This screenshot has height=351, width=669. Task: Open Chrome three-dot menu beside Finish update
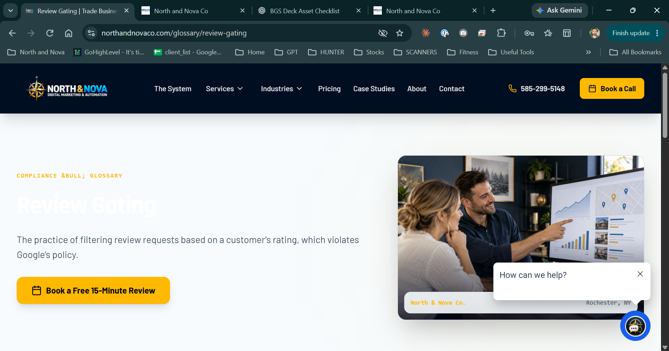coord(657,33)
